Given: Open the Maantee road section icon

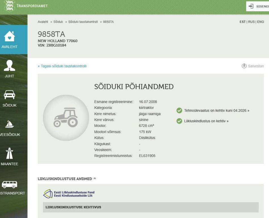Looking at the screenshot, I should [x=9, y=153].
